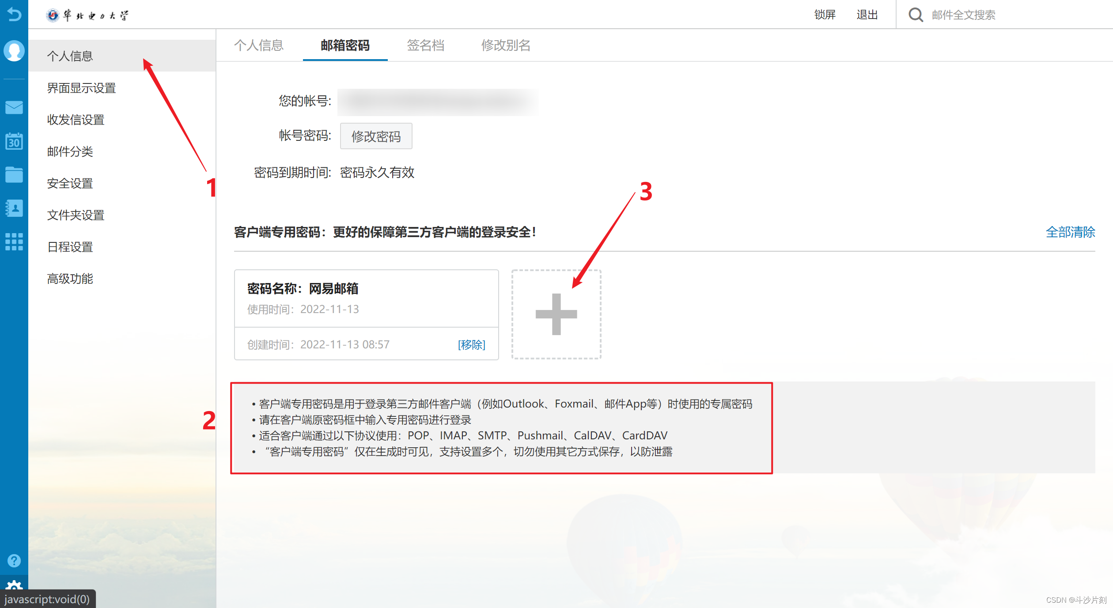Image resolution: width=1113 pixels, height=608 pixels.
Task: Open the Apps grid icon in sidebar
Action: 14,242
